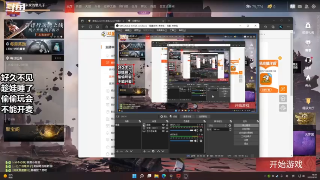The width and height of the screenshot is (320, 180).
Task: Remove the selected source with minus icon
Action: (149, 151)
